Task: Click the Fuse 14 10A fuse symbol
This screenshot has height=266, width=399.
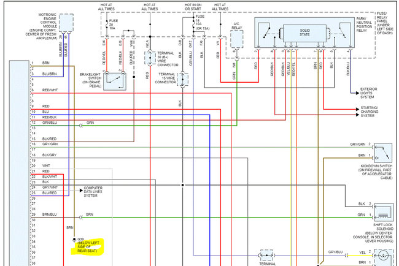Action: point(193,24)
